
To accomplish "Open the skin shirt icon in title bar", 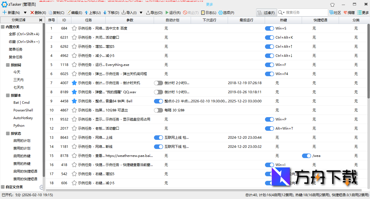I will tap(332, 5).
